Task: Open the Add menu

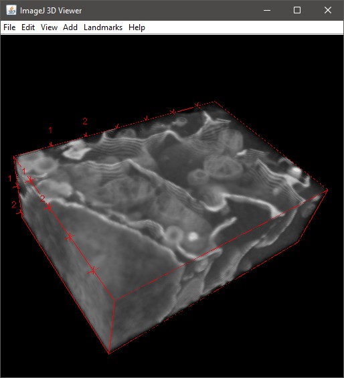Action: pyautogui.click(x=70, y=27)
